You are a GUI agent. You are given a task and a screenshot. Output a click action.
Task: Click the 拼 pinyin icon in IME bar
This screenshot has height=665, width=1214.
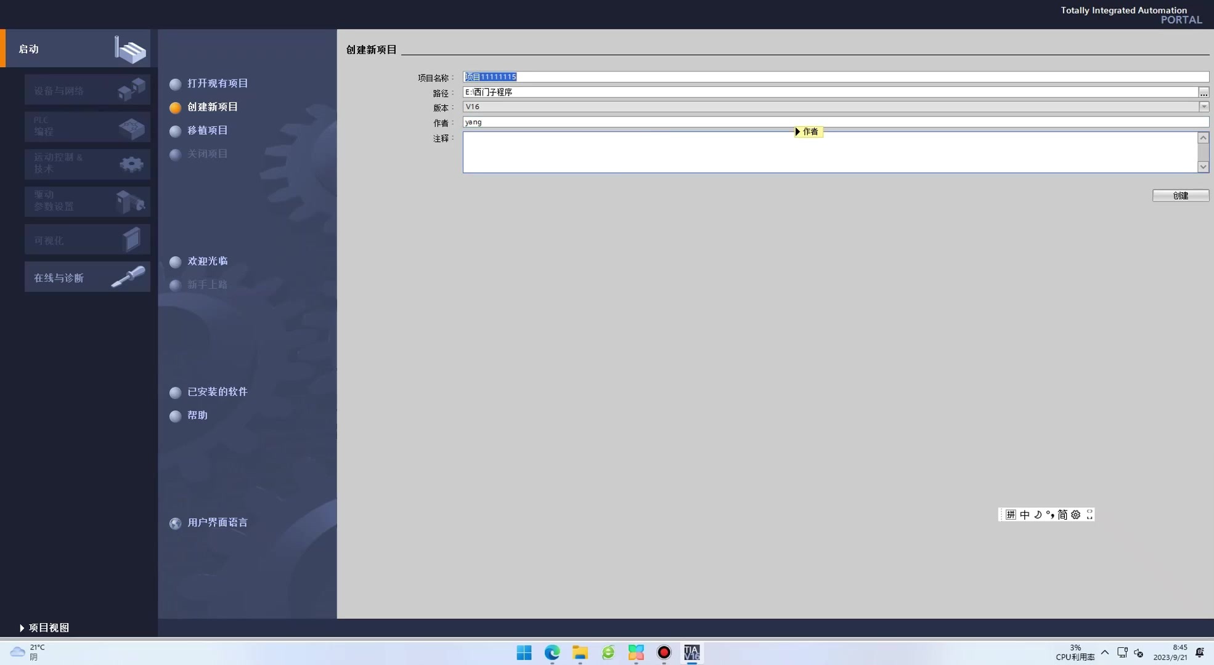[1011, 515]
